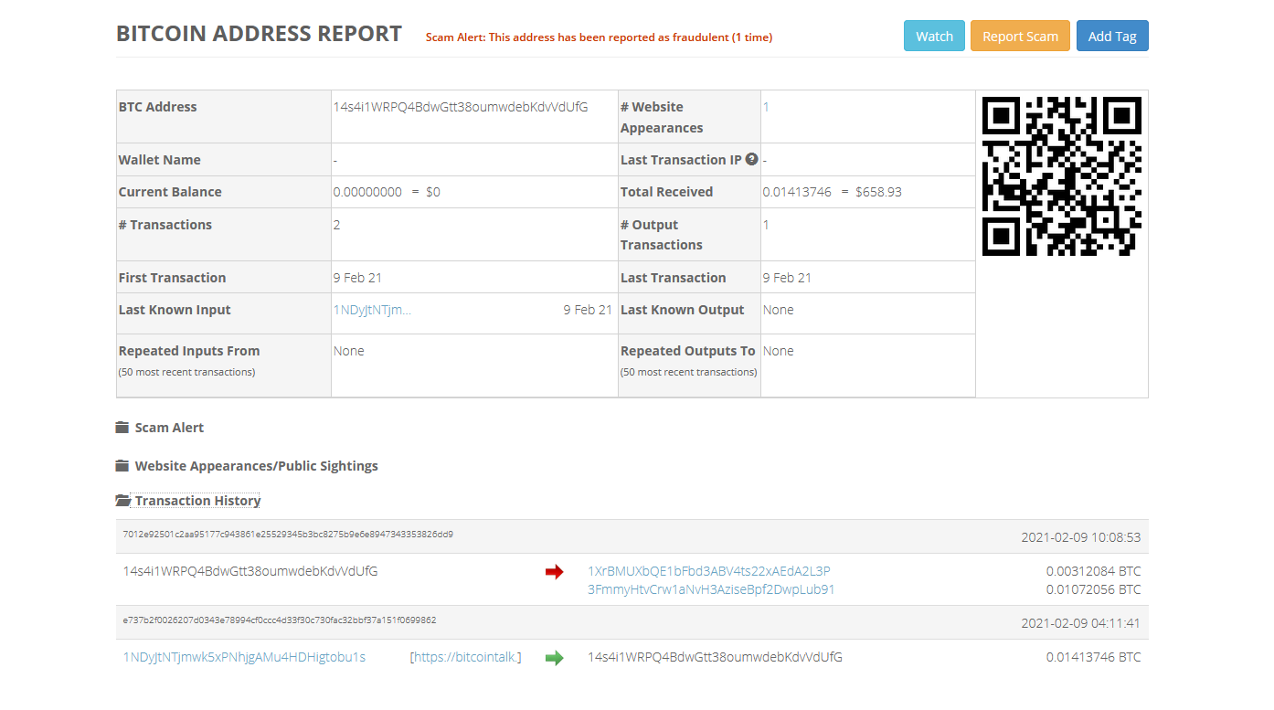The image size is (1274, 710).
Task: Open sender address 1NDyJtNTjmwk5xPNhjgAMu4HDHigtobu1s
Action: click(244, 657)
